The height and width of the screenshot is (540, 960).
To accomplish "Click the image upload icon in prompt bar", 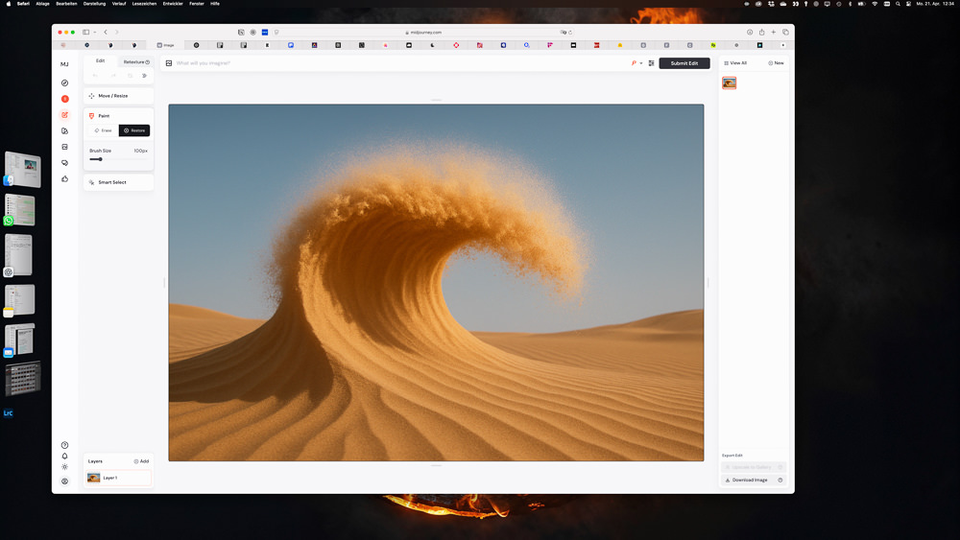I will tap(169, 63).
